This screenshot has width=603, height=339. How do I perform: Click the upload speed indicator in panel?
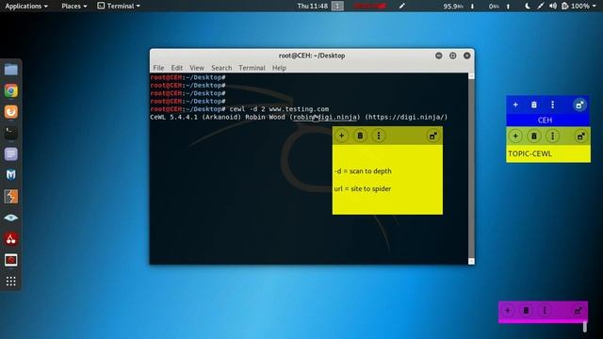click(x=499, y=6)
